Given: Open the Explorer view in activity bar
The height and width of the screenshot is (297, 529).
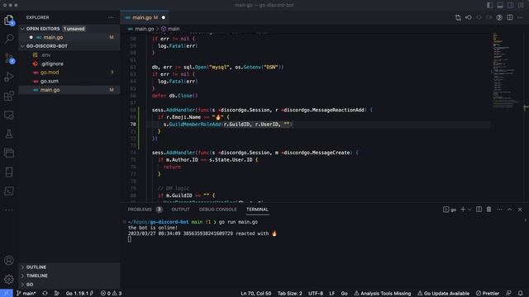Looking at the screenshot, I should 9,20.
